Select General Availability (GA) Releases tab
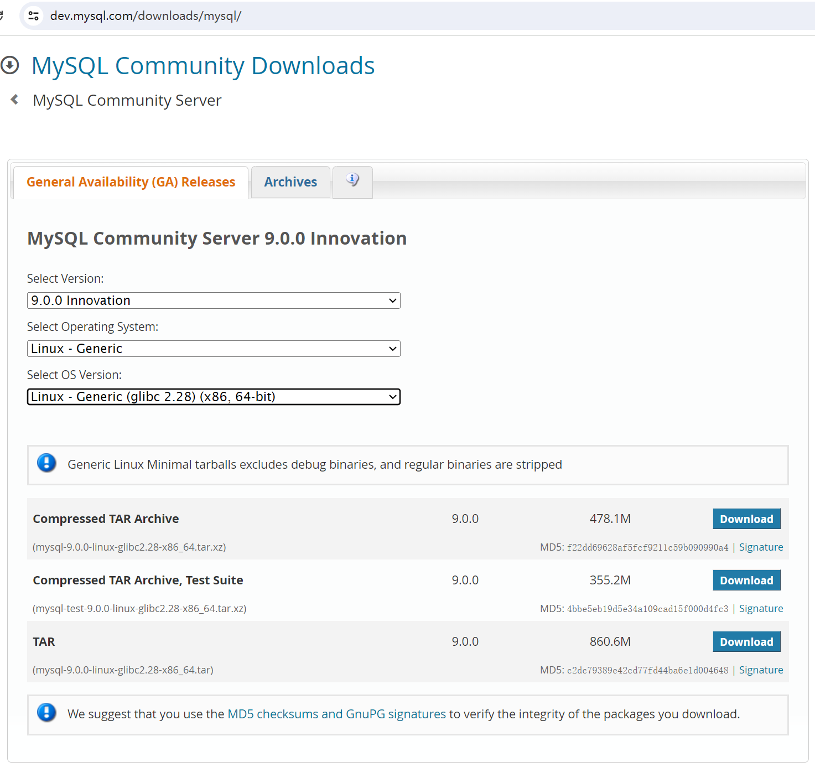 pos(131,182)
